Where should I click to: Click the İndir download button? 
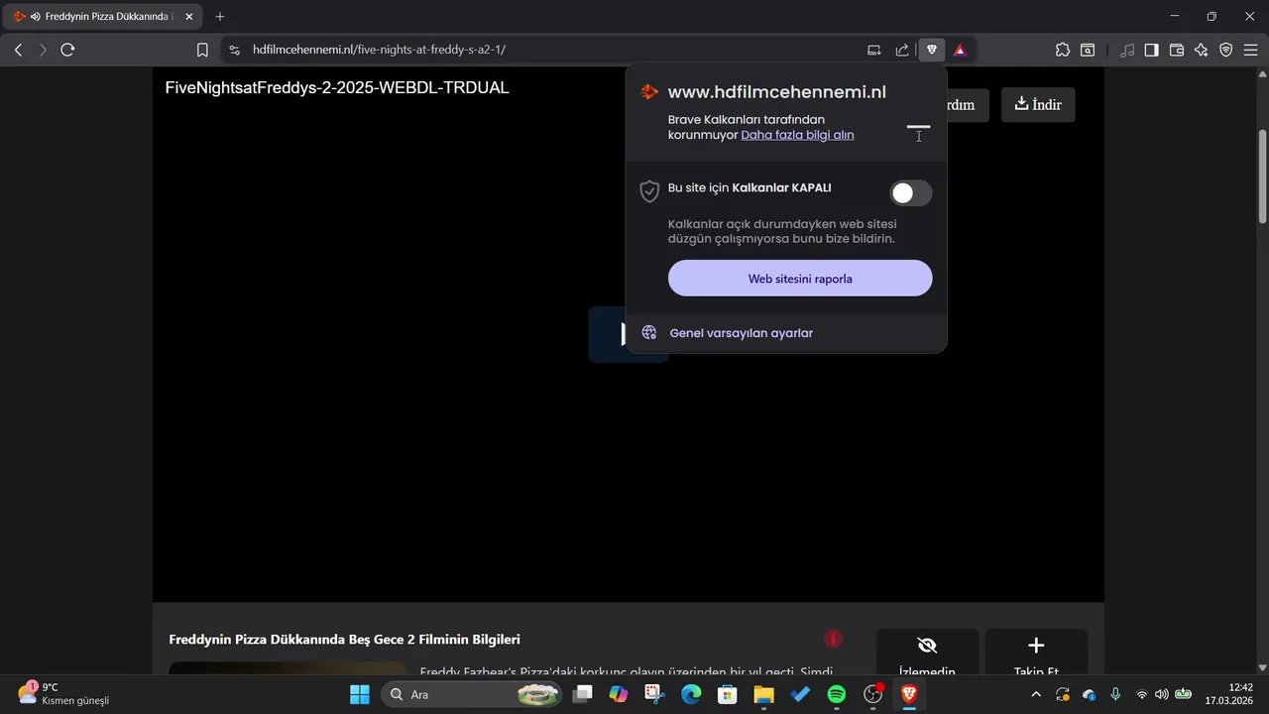tap(1038, 104)
